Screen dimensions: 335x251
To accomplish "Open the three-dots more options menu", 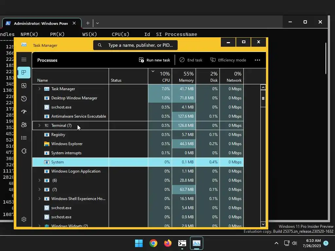I will click(x=257, y=60).
